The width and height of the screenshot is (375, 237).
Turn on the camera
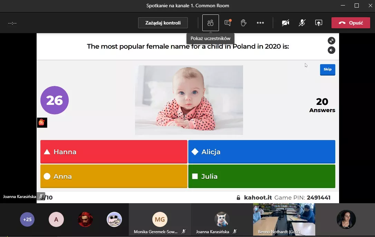285,23
